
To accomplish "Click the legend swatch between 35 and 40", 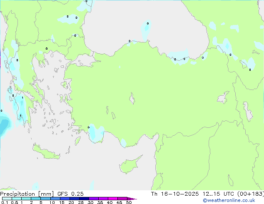I will point(103,199).
